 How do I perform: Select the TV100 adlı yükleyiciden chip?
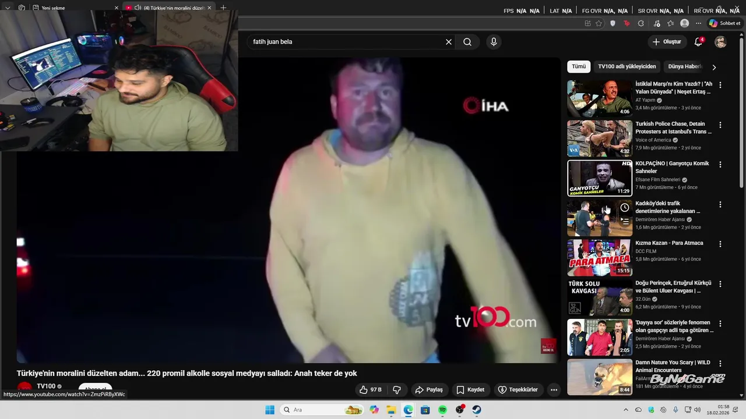[x=627, y=66]
